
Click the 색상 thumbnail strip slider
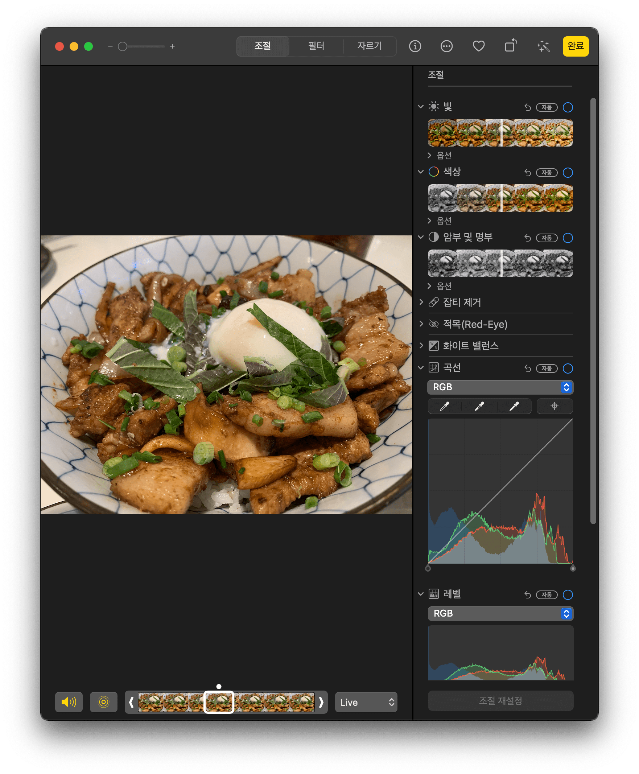pos(500,198)
